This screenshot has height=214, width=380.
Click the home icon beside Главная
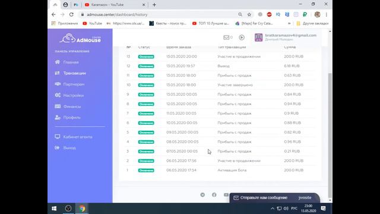click(x=58, y=62)
